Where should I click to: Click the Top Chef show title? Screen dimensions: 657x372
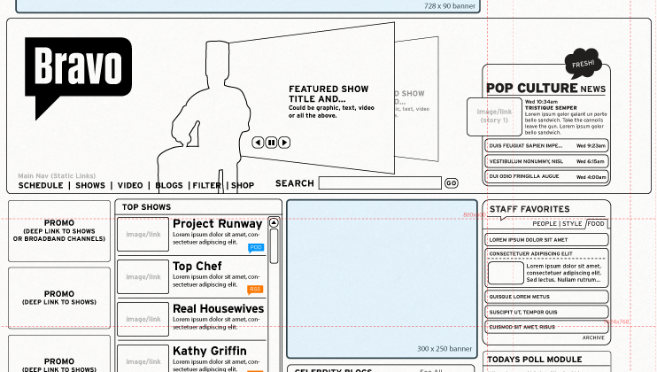[197, 266]
